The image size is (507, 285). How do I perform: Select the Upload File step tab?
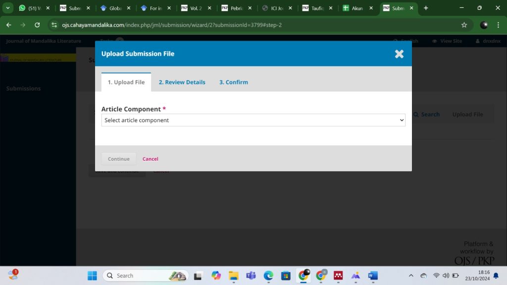point(126,82)
